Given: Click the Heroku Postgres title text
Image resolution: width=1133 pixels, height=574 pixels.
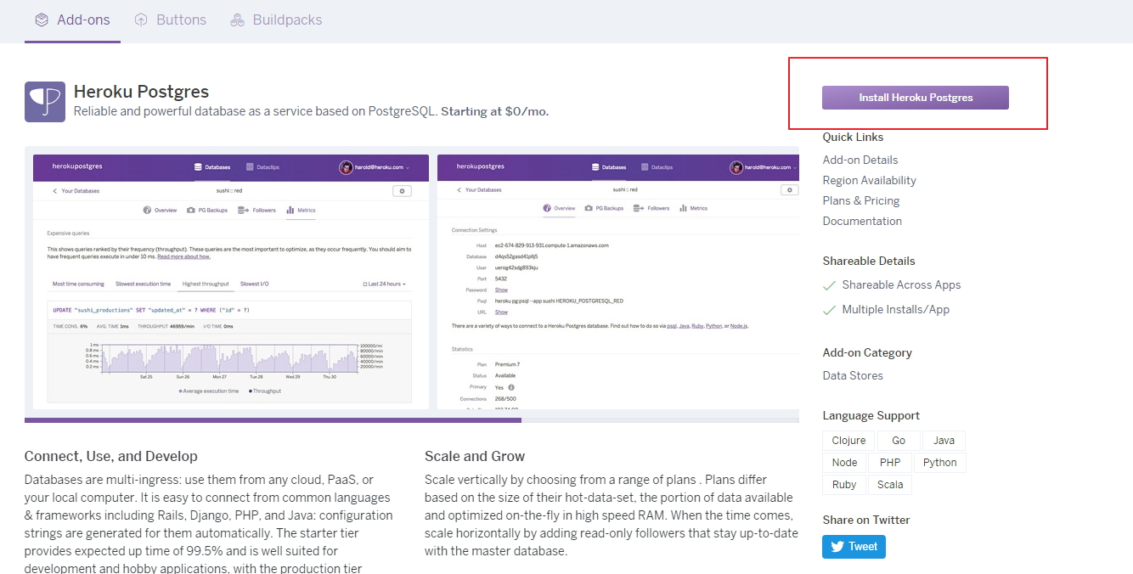Looking at the screenshot, I should pos(141,92).
